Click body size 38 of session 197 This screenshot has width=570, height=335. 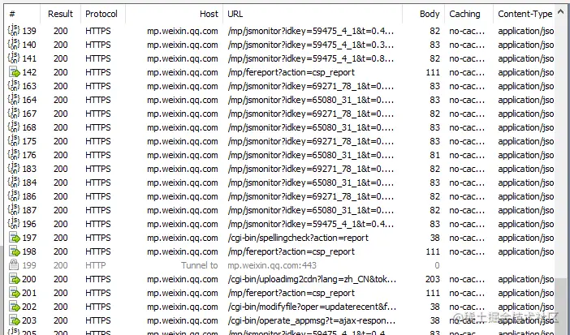(434, 238)
